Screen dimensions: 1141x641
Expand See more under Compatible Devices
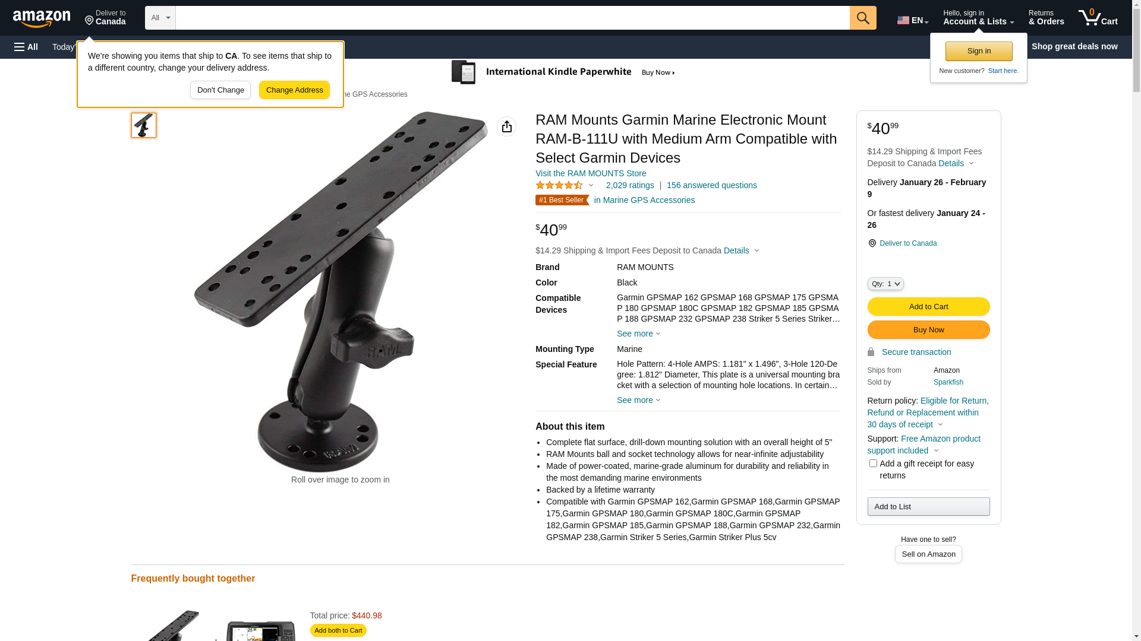coord(638,334)
